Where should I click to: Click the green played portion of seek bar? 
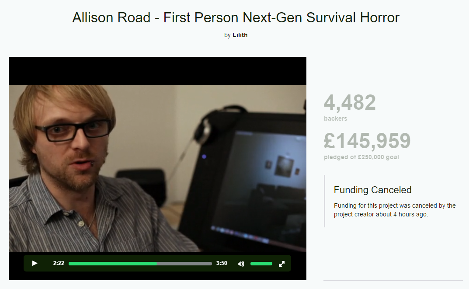point(113,264)
